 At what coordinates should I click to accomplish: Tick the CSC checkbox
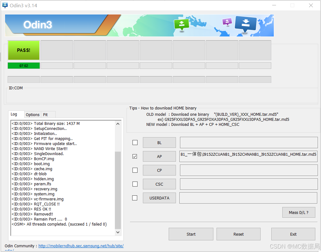(135, 184)
